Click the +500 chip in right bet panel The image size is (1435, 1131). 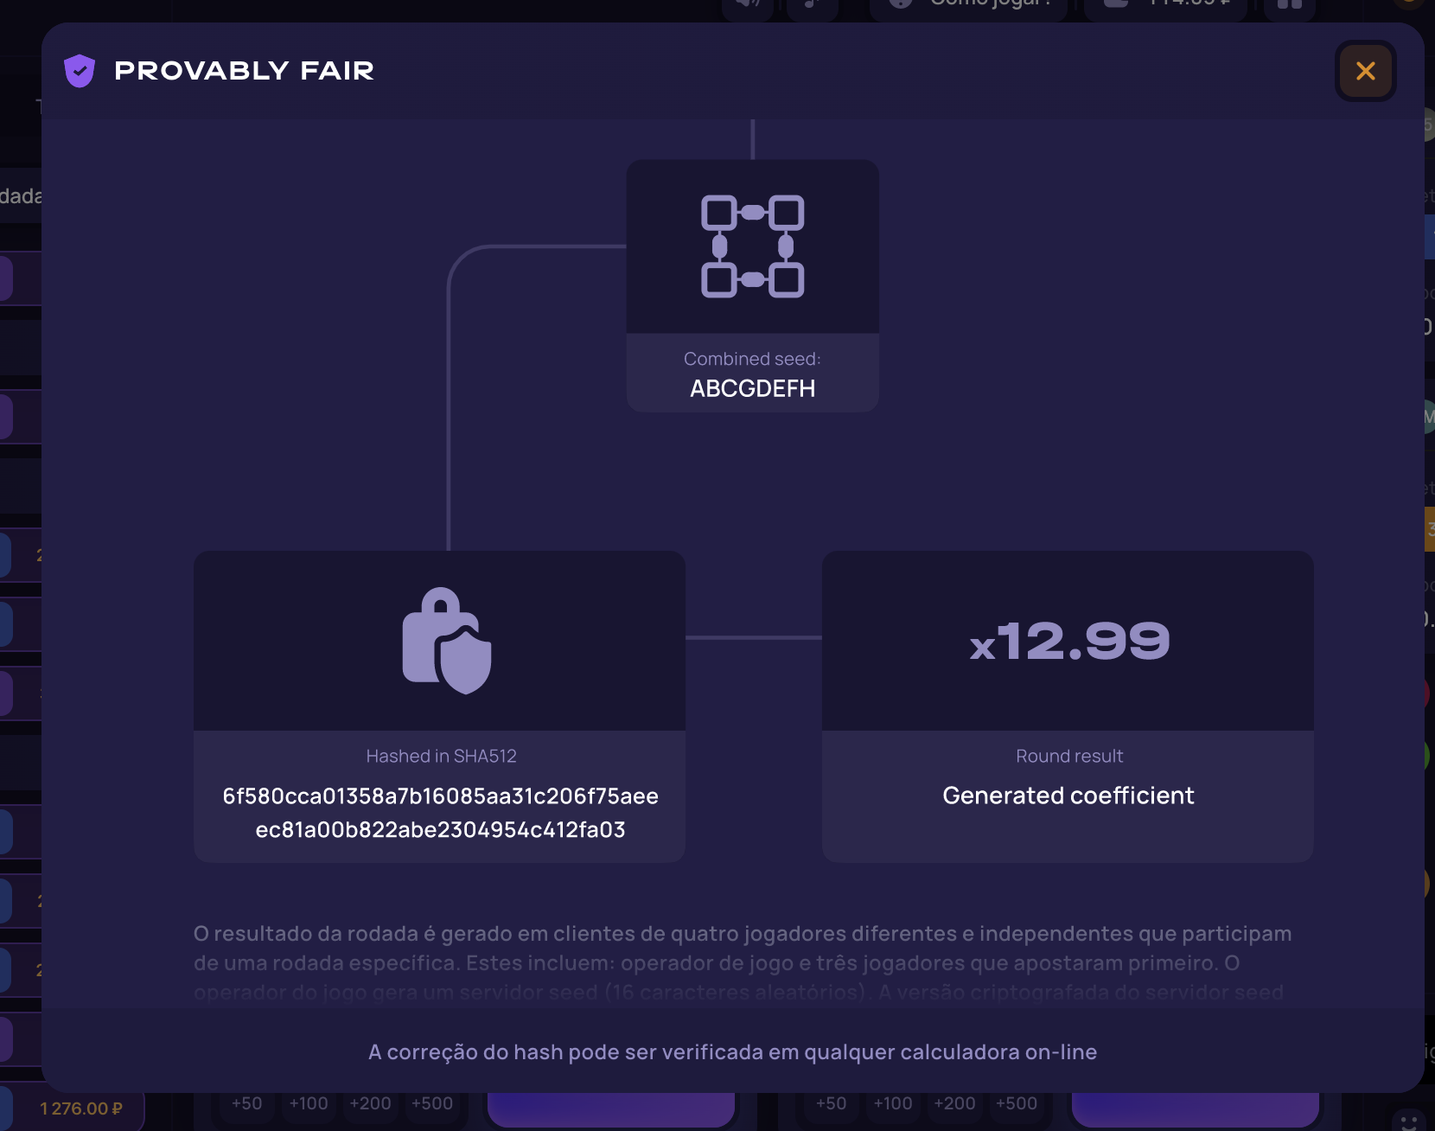(x=1016, y=1103)
